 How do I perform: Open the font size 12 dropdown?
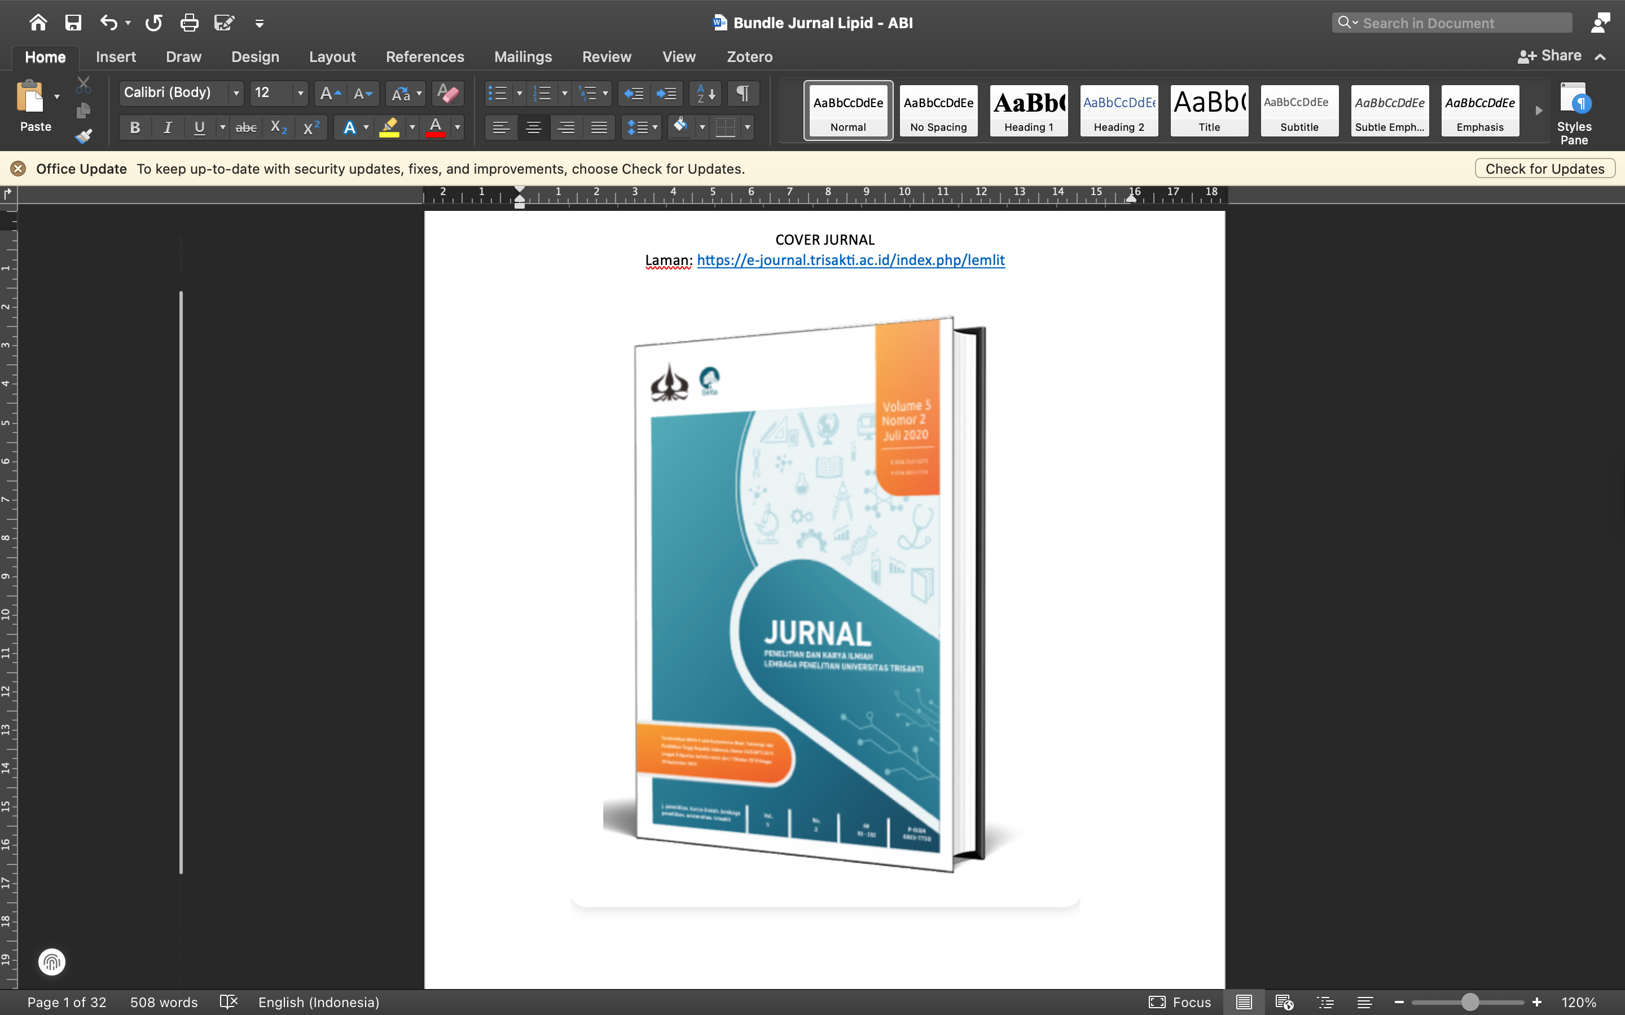click(300, 93)
